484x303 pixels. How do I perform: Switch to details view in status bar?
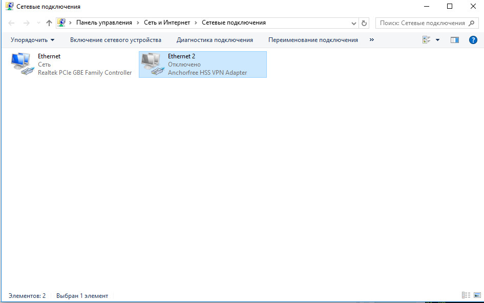(x=466, y=295)
